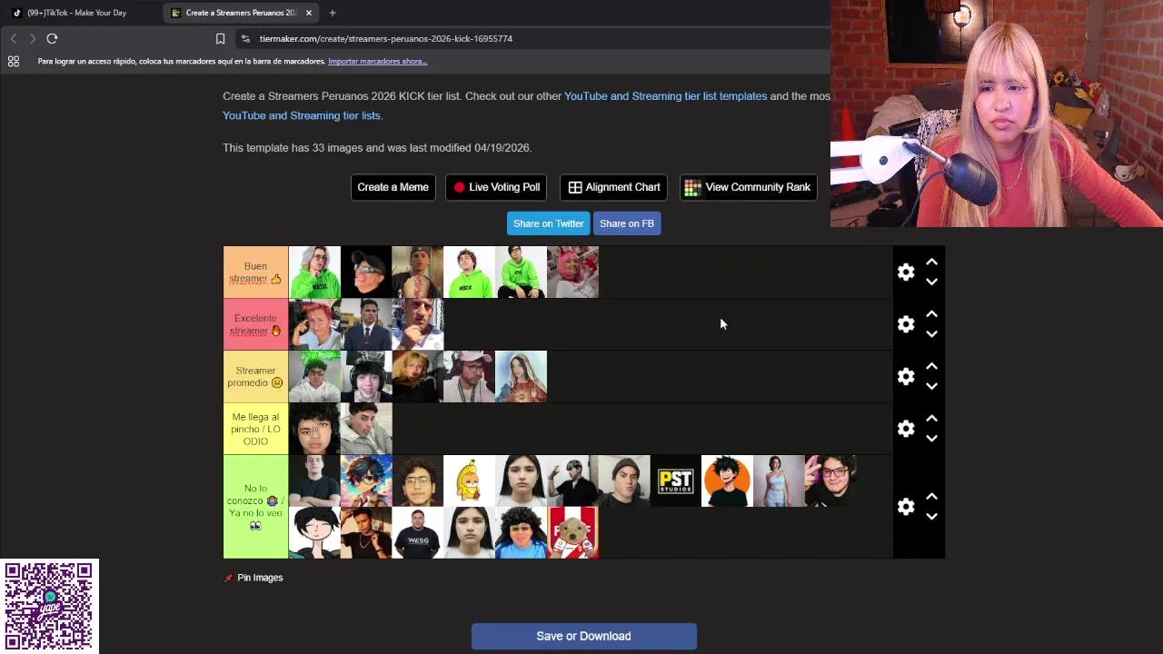Viewport: 1163px width, 654px height.
Task: Open settings gear for Excelente streamer row
Action: click(x=906, y=324)
